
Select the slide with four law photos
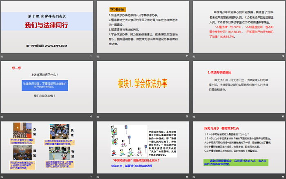click(47, 146)
